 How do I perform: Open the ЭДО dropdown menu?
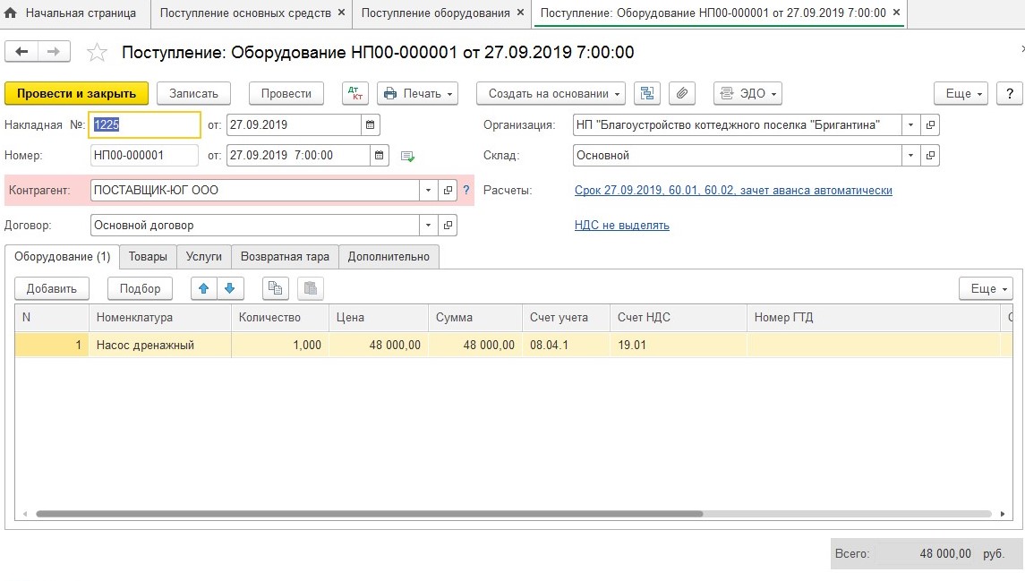coord(747,93)
